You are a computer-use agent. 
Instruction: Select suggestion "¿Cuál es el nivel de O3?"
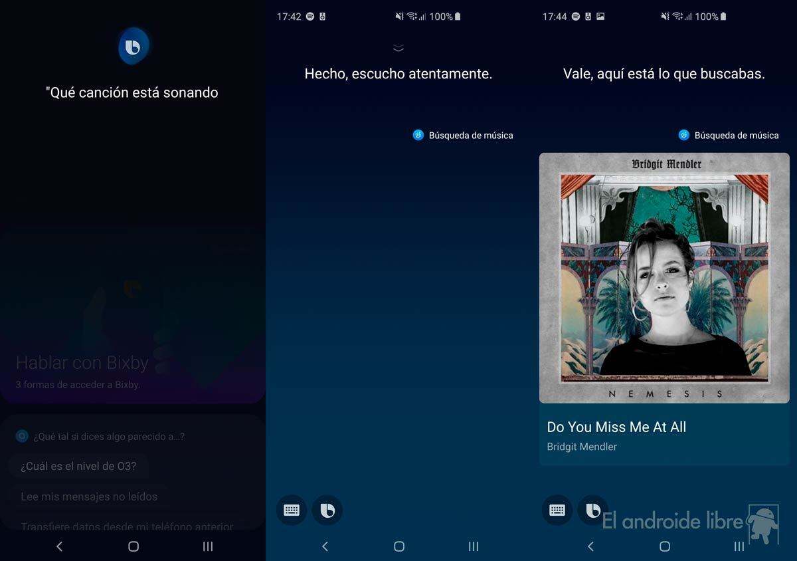[x=78, y=466]
